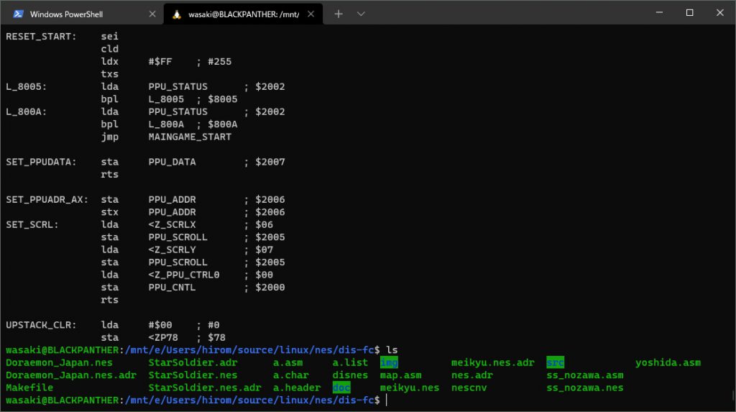736x412 pixels.
Task: Click the <Z_PPU_CTRL0 operand
Action: (184, 275)
